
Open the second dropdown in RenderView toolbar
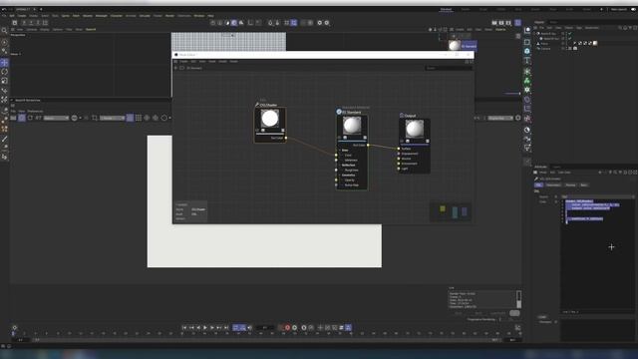pos(113,118)
